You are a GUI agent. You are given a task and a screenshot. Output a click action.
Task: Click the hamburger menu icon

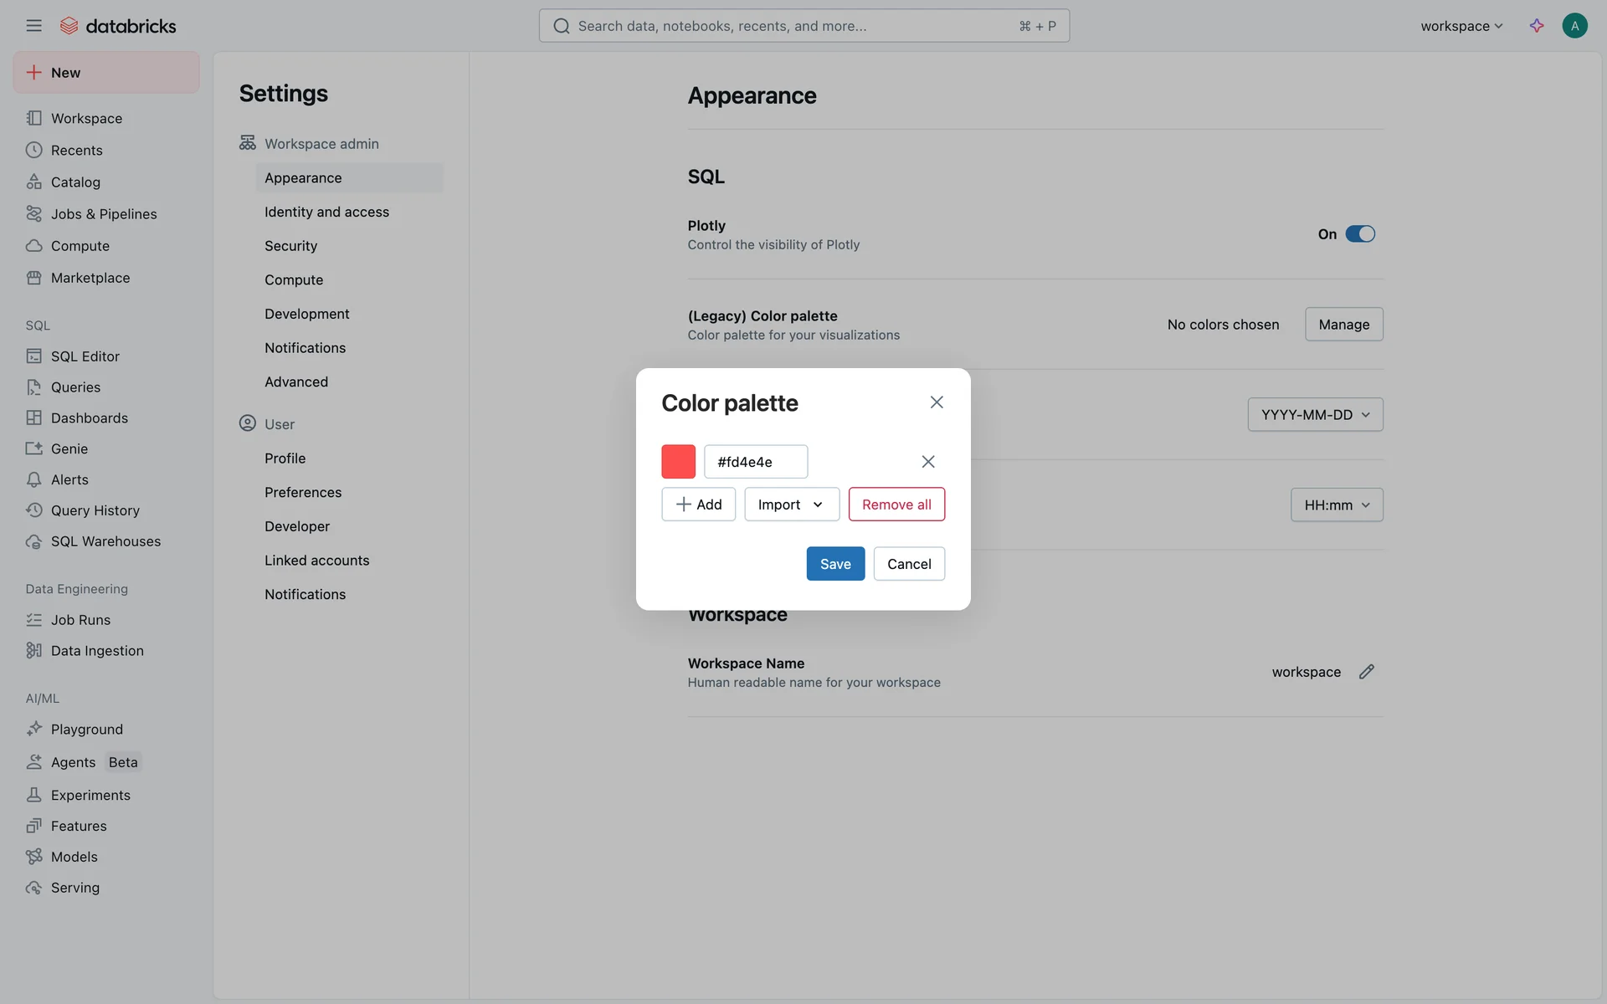(x=33, y=26)
